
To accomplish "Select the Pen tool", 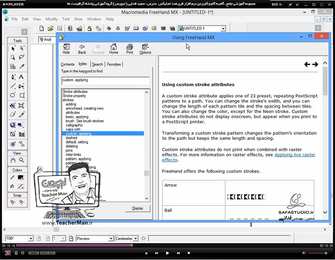I will pos(13,77).
